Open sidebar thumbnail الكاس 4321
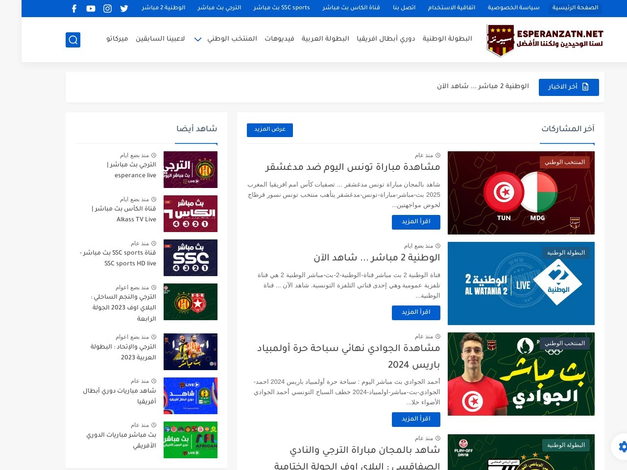 [x=191, y=213]
